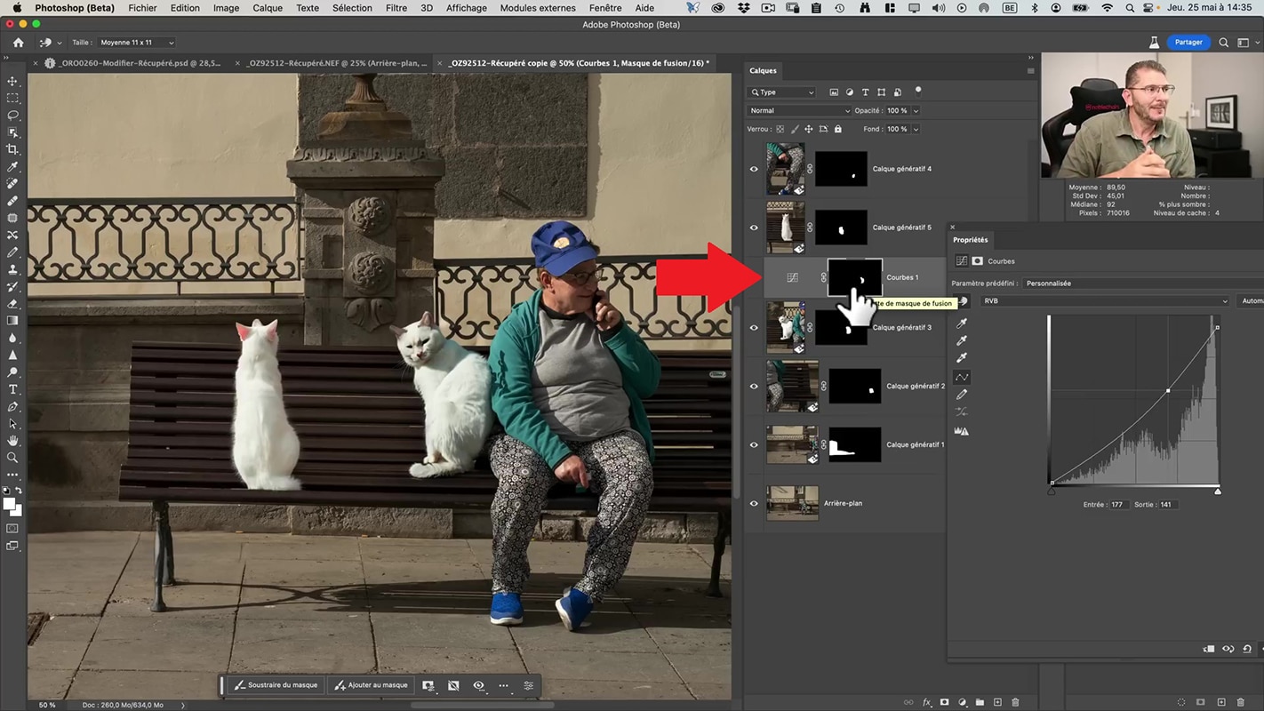Hide the Calque génératif 1 layer
Screen dimensions: 1264x711
pyautogui.click(x=754, y=444)
